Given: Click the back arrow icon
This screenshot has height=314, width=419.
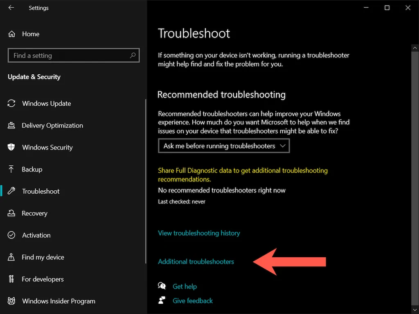Looking at the screenshot, I should coord(11,8).
